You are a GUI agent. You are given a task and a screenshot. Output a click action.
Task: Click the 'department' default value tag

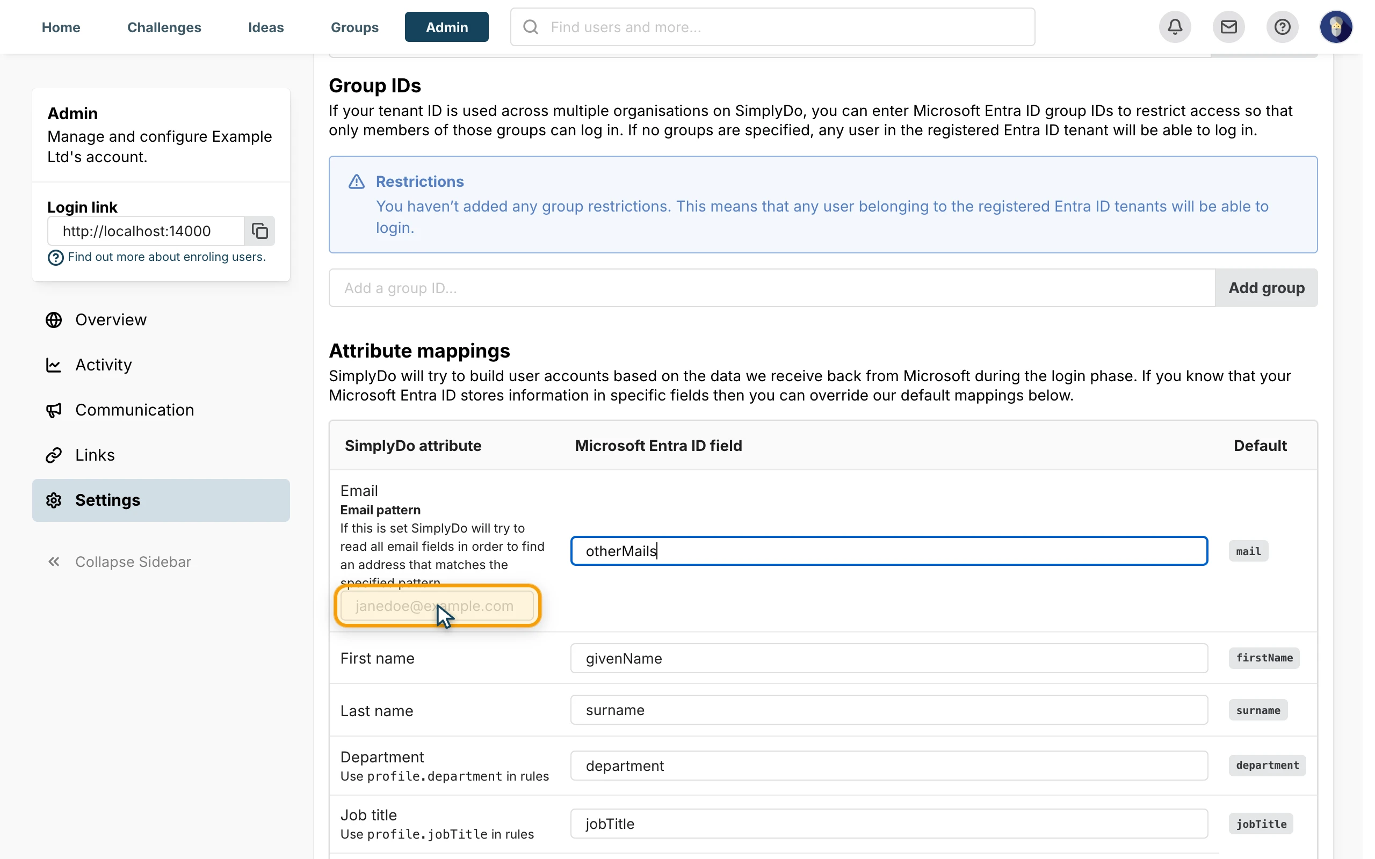point(1267,765)
